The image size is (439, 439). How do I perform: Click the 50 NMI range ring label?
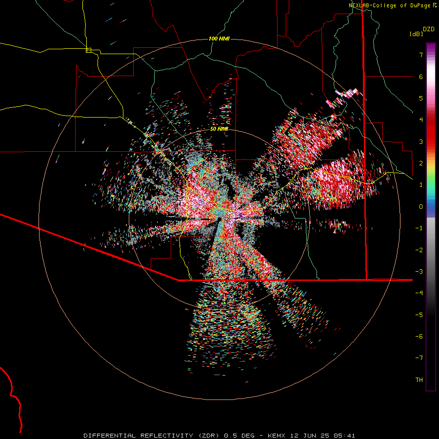pyautogui.click(x=219, y=129)
